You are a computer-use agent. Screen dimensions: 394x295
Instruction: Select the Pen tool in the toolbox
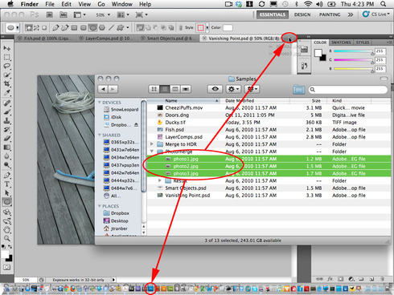tap(7, 176)
